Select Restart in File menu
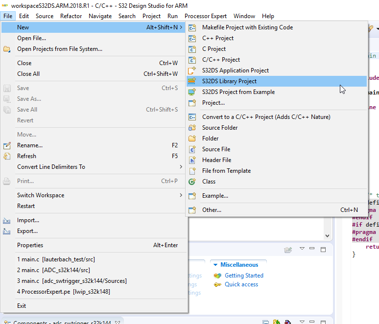 point(94,206)
